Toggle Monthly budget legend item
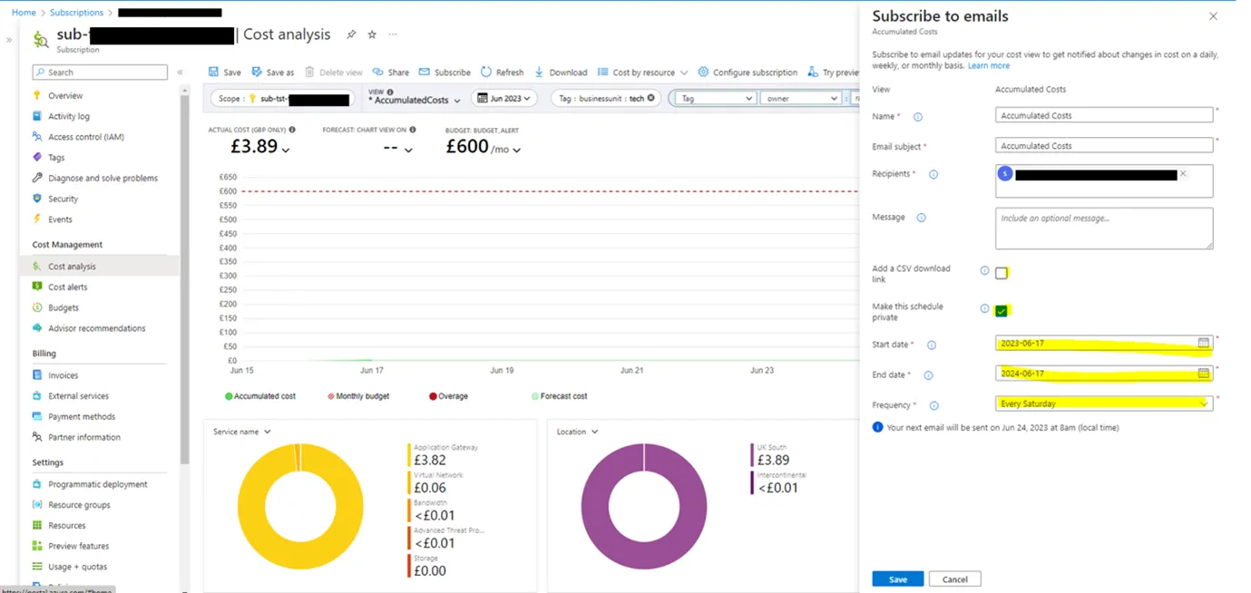This screenshot has height=593, width=1251. (x=361, y=396)
